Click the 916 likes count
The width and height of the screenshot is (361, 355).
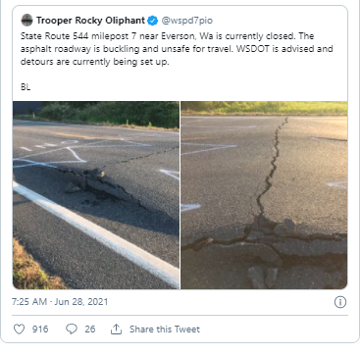click(40, 330)
